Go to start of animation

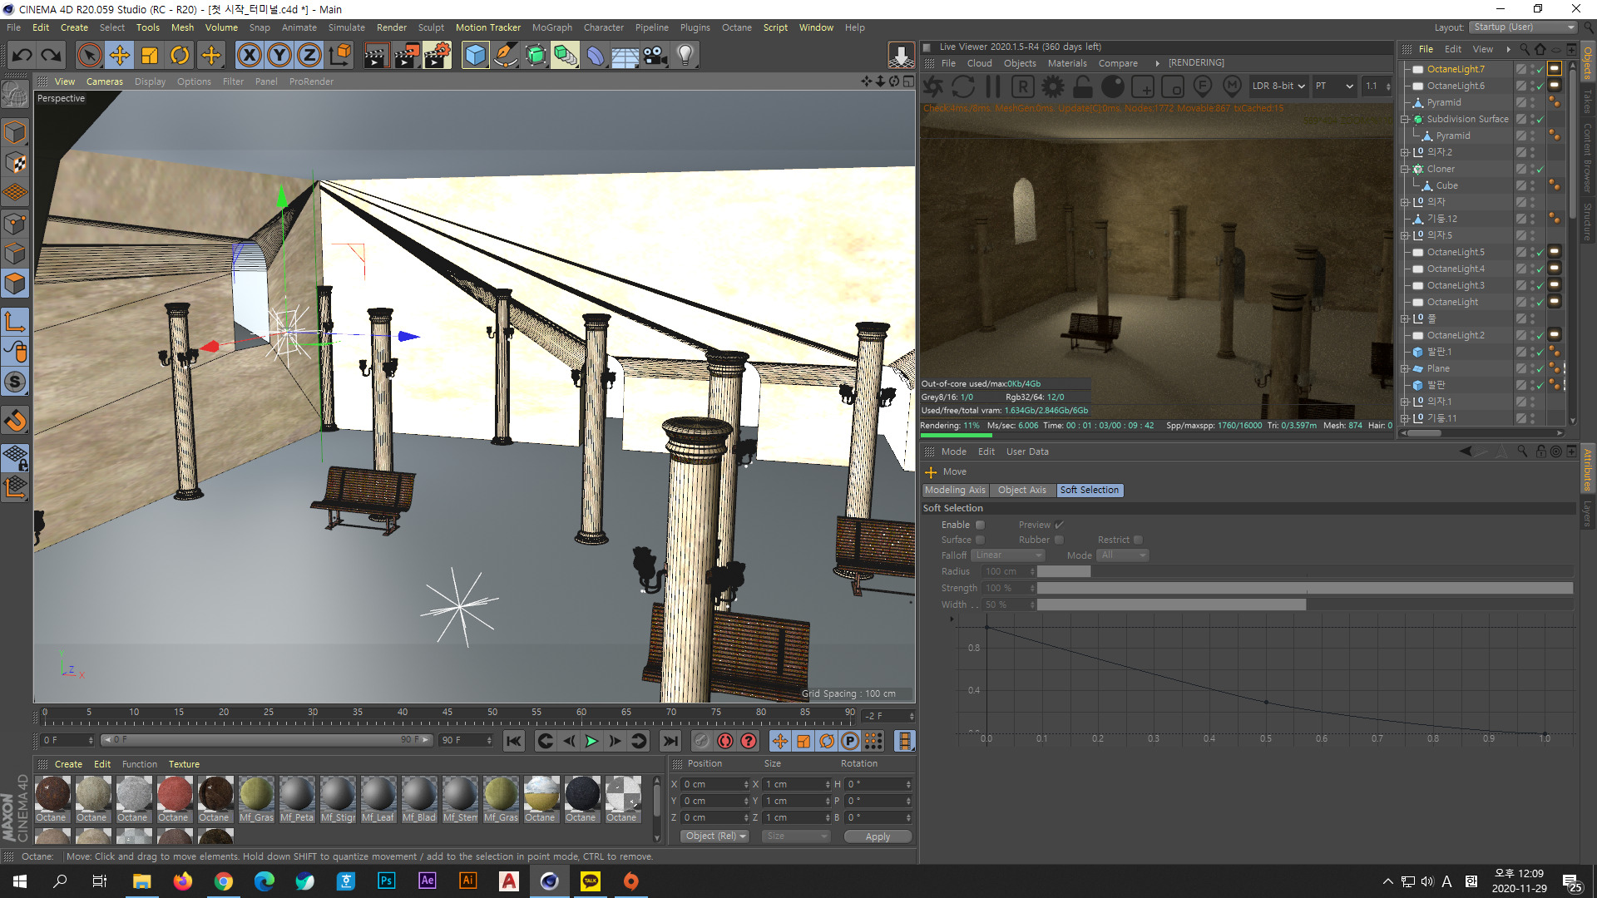coord(514,741)
